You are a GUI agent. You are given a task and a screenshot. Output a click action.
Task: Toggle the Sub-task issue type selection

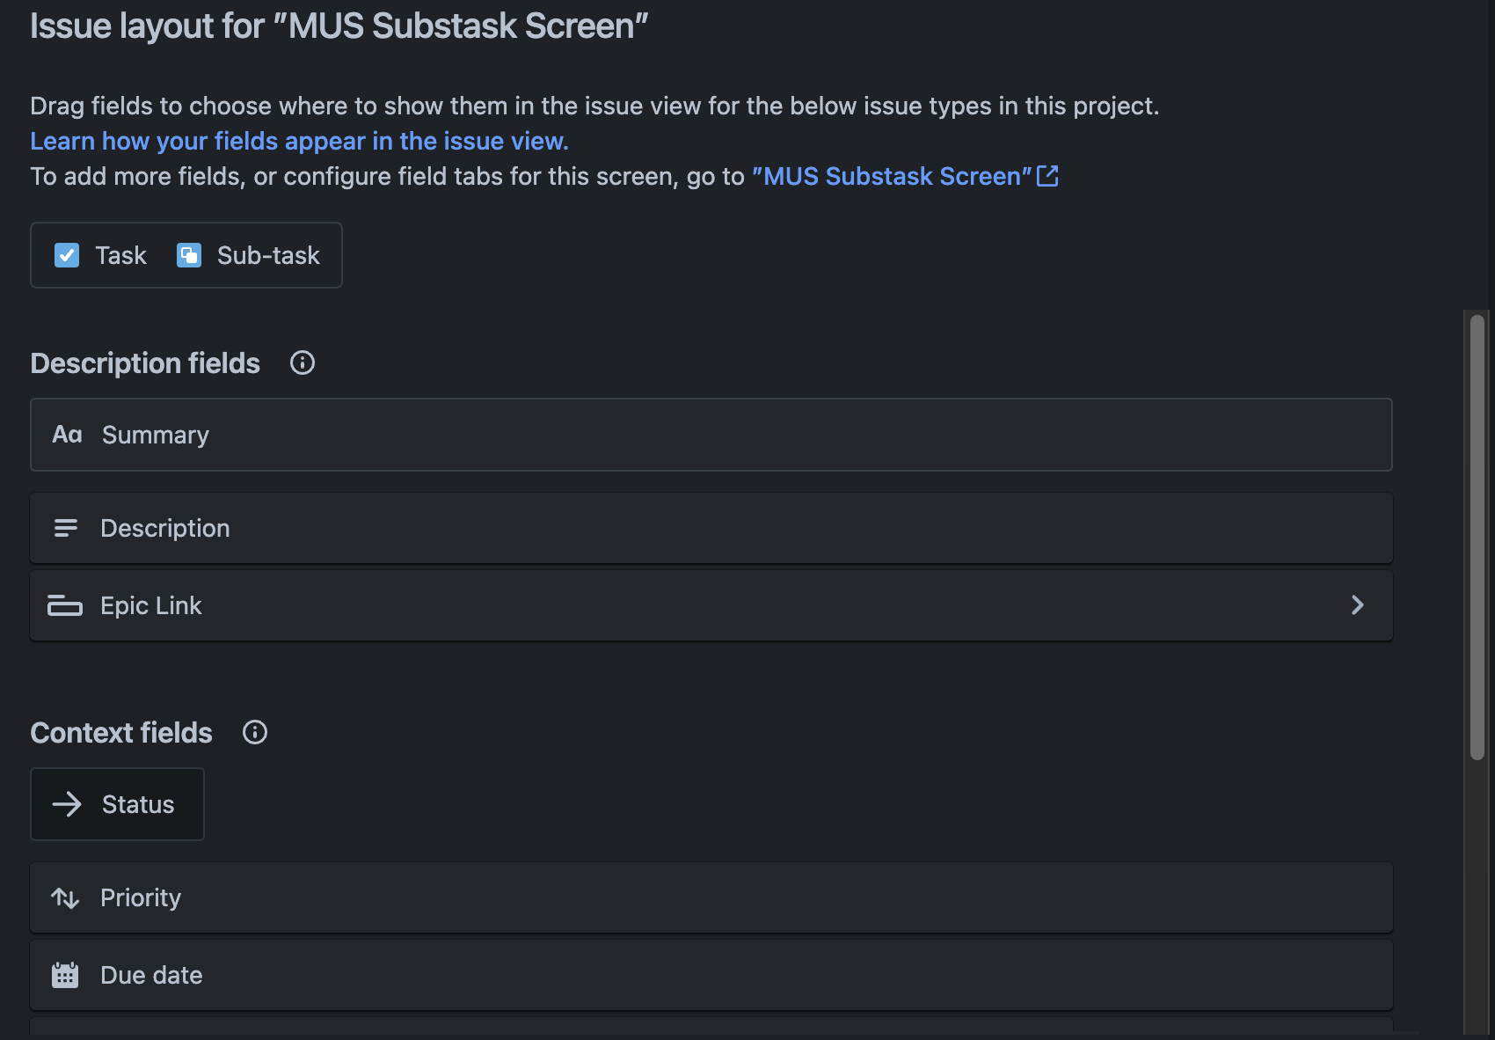click(251, 255)
